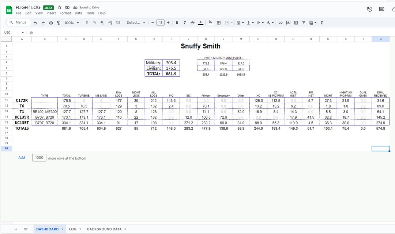The height and width of the screenshot is (234, 395).
Task: Click the rows count input field
Action: click(39, 157)
